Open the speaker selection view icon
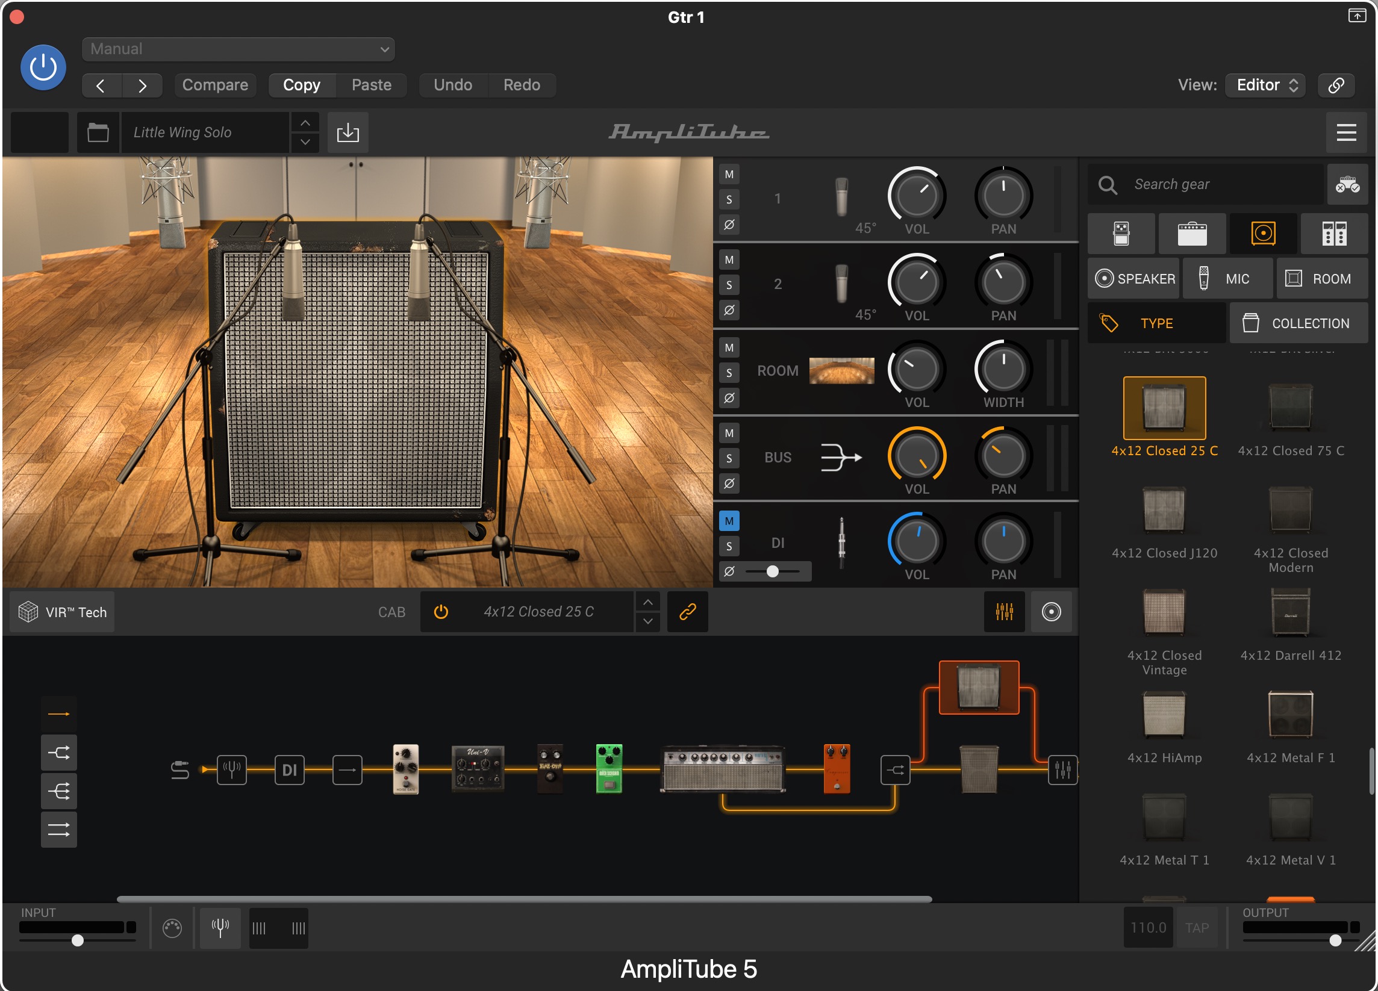This screenshot has width=1378, height=991. (x=1051, y=612)
